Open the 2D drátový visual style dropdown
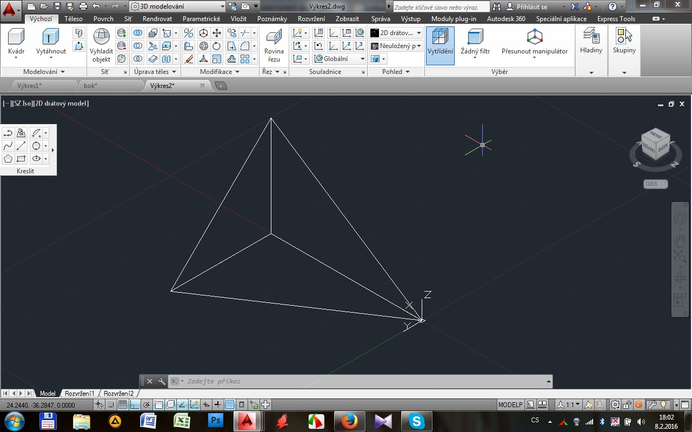This screenshot has height=432, width=692. 396,33
